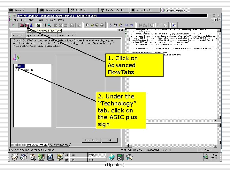This screenshot has height=172, width=230.
Task: Open the KDE K menu in the panel
Action: (x=15, y=157)
